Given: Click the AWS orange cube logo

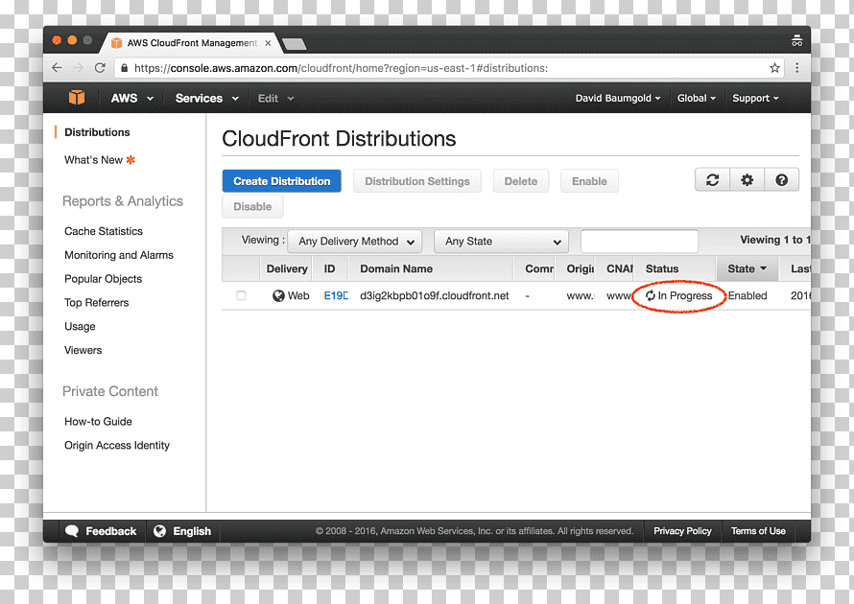Looking at the screenshot, I should 77,98.
